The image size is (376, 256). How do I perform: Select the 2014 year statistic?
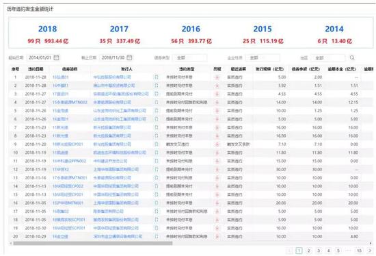tap(334, 34)
